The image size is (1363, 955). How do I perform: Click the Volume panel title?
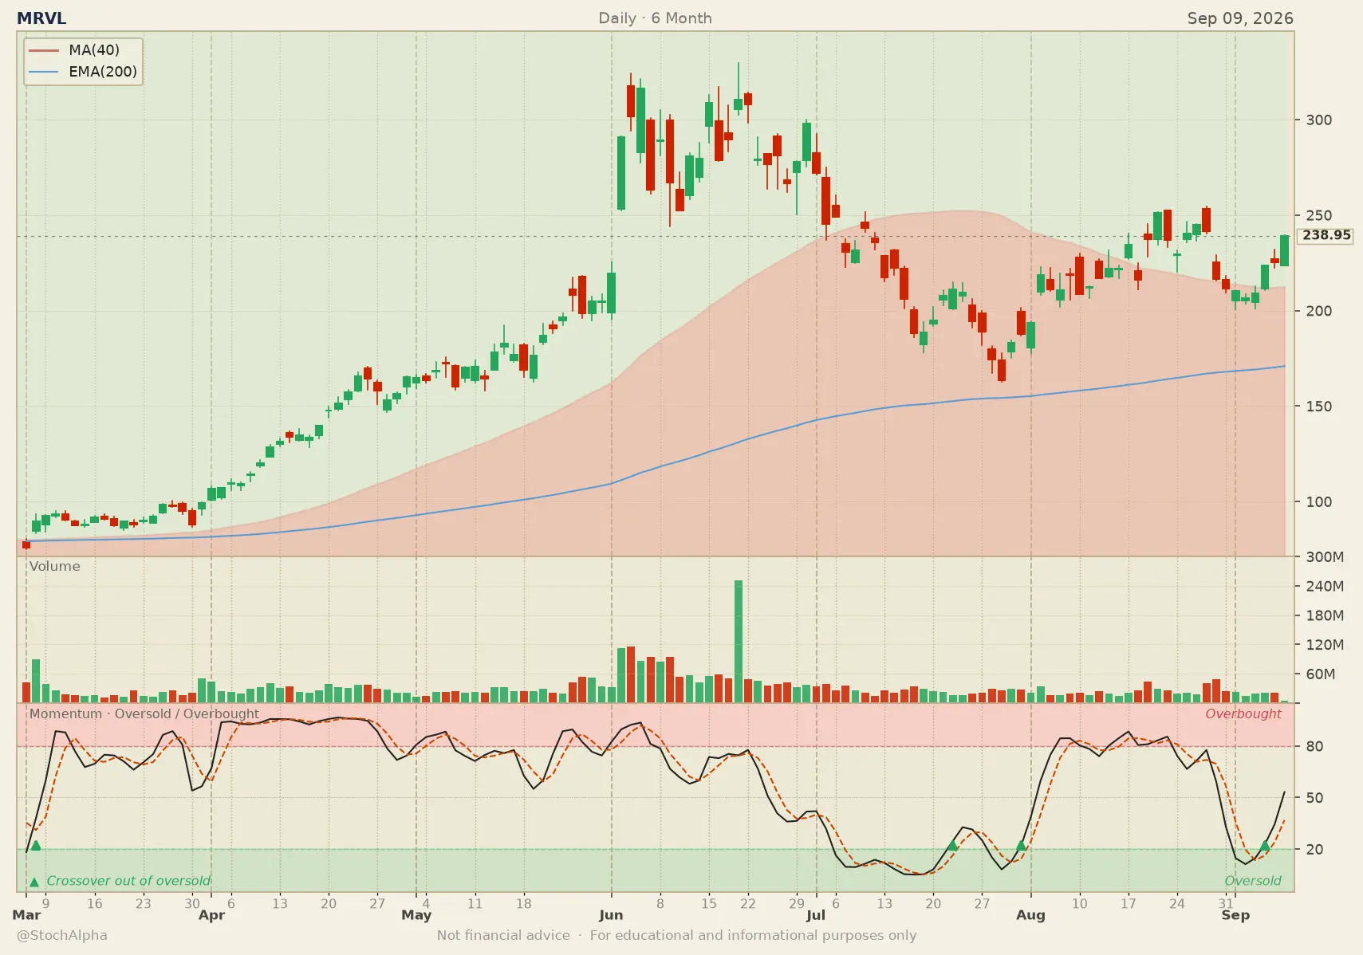[x=55, y=566]
